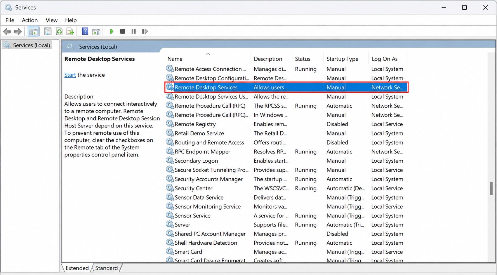This screenshot has width=497, height=275.
Task: Maximize the Services window
Action: pyautogui.click(x=464, y=7)
